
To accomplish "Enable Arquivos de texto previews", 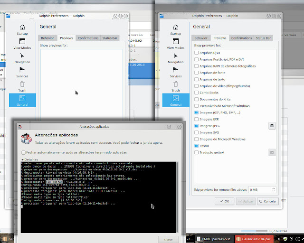I will (x=196, y=79).
